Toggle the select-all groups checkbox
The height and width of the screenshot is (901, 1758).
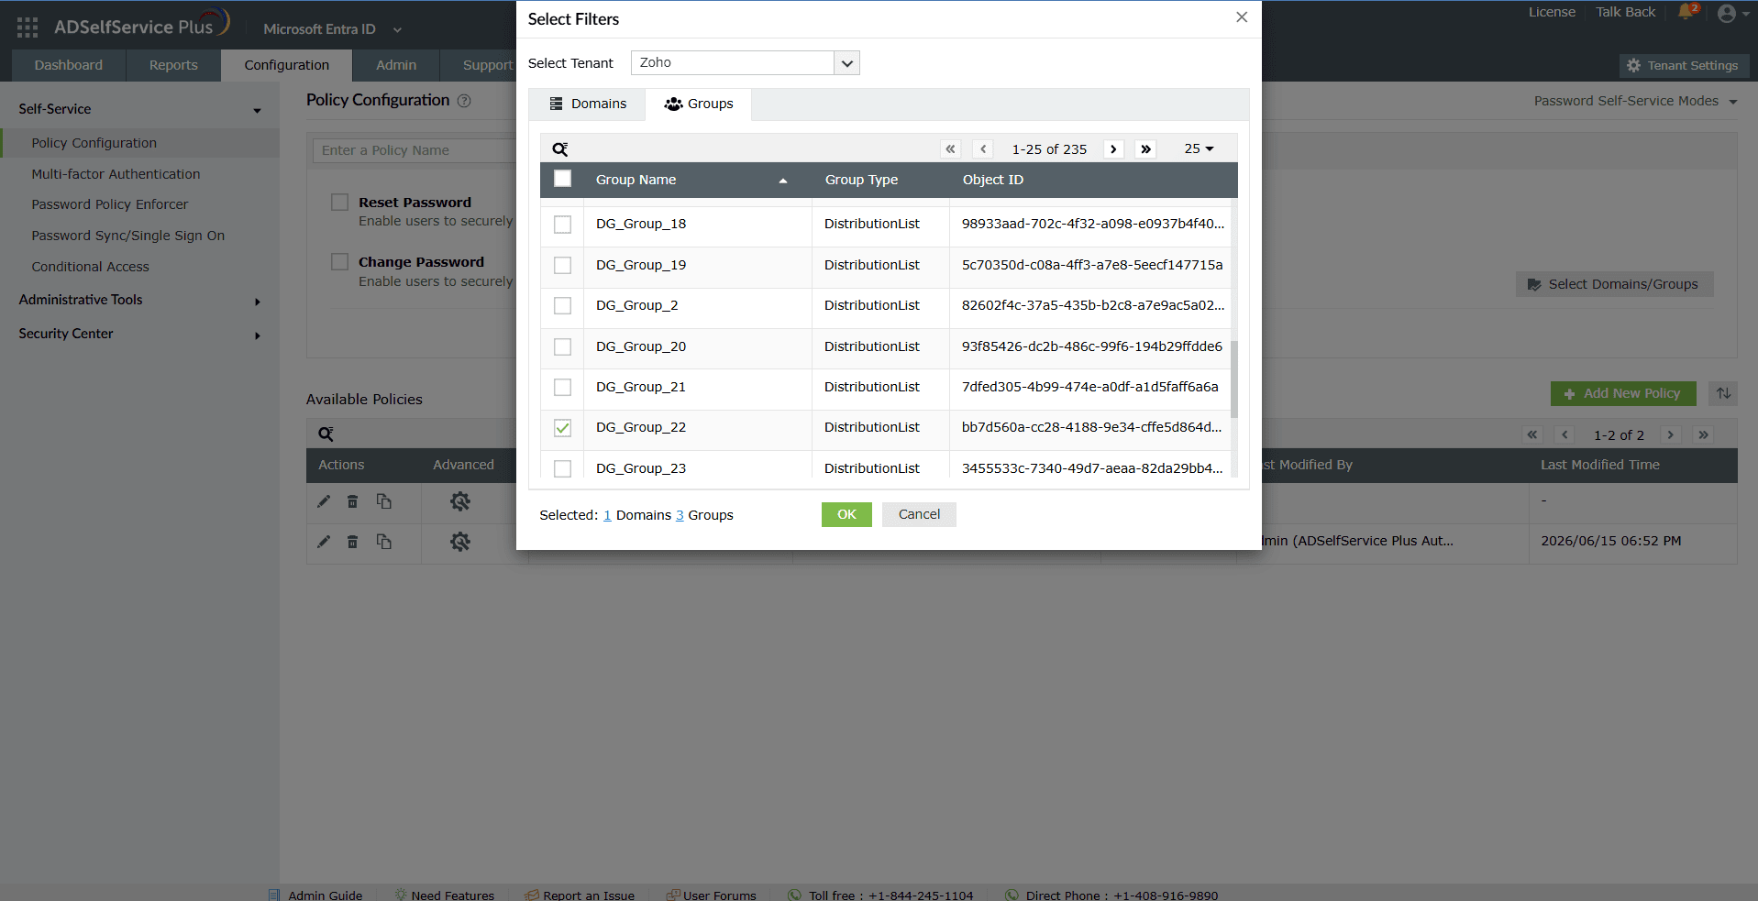[x=562, y=179]
